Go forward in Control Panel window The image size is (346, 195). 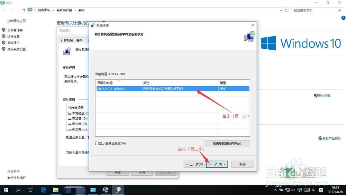(12, 10)
